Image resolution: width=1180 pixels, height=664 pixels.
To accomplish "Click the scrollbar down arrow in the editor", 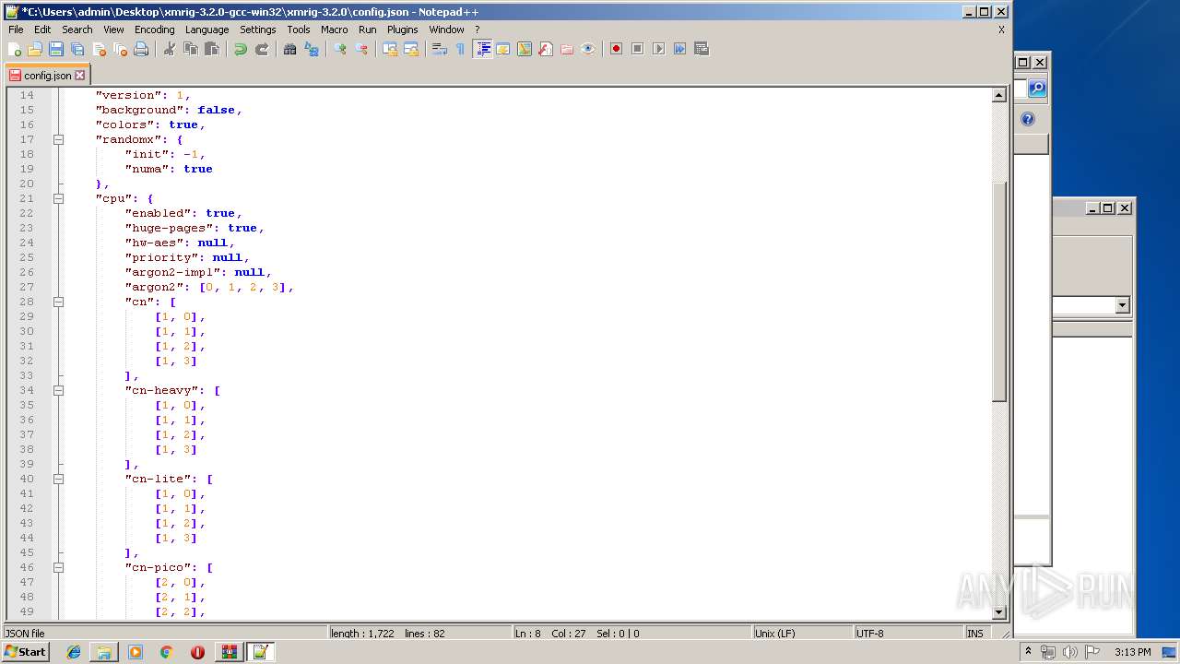I will [x=998, y=612].
